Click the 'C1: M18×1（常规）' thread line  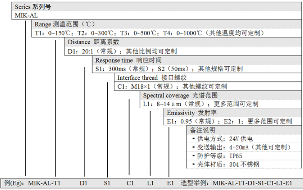pos(172,87)
